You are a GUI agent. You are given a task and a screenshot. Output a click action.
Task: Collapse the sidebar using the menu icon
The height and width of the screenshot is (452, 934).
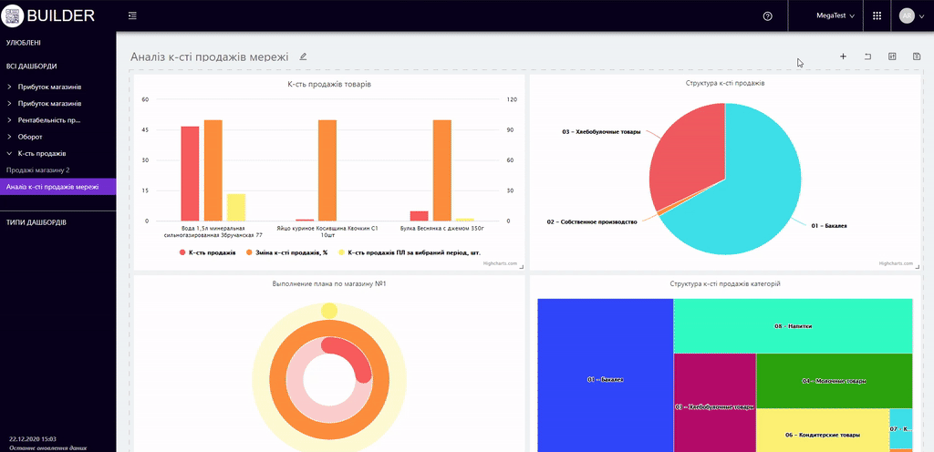coord(132,15)
